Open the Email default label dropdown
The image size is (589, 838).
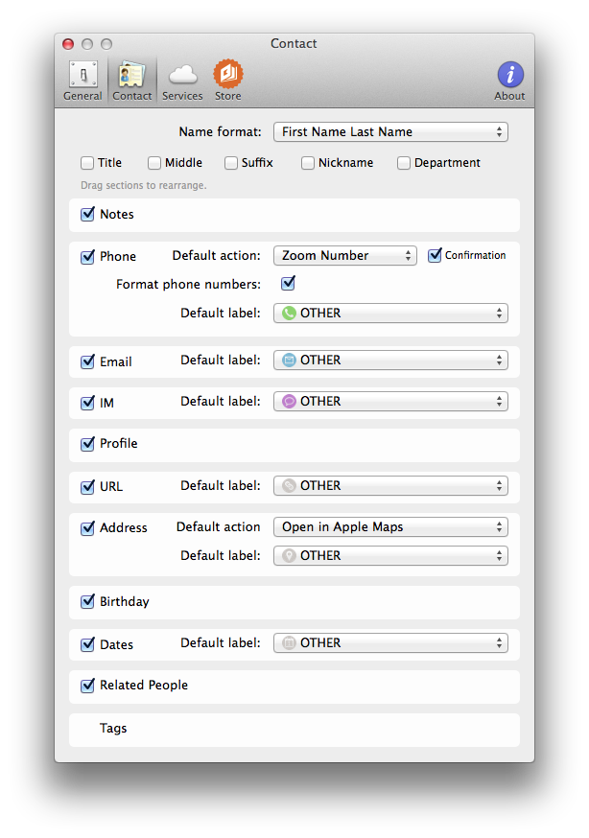390,361
